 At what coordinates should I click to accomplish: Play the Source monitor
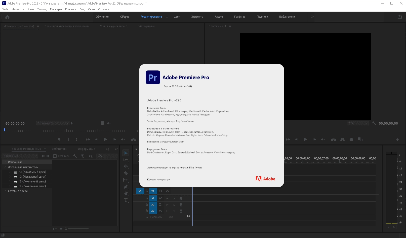click(x=105, y=139)
